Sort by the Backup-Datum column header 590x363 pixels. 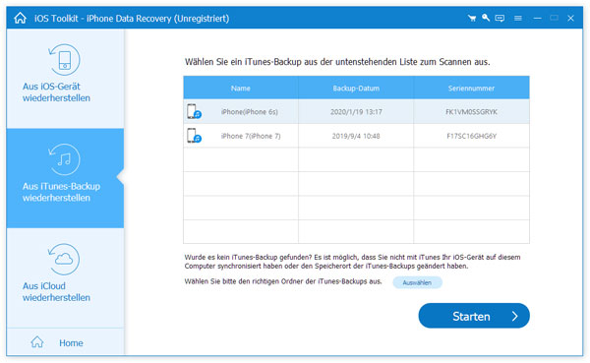[x=356, y=89]
